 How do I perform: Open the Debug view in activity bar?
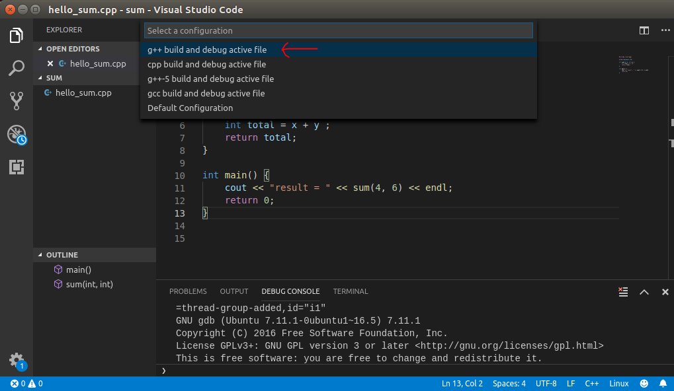(17, 134)
